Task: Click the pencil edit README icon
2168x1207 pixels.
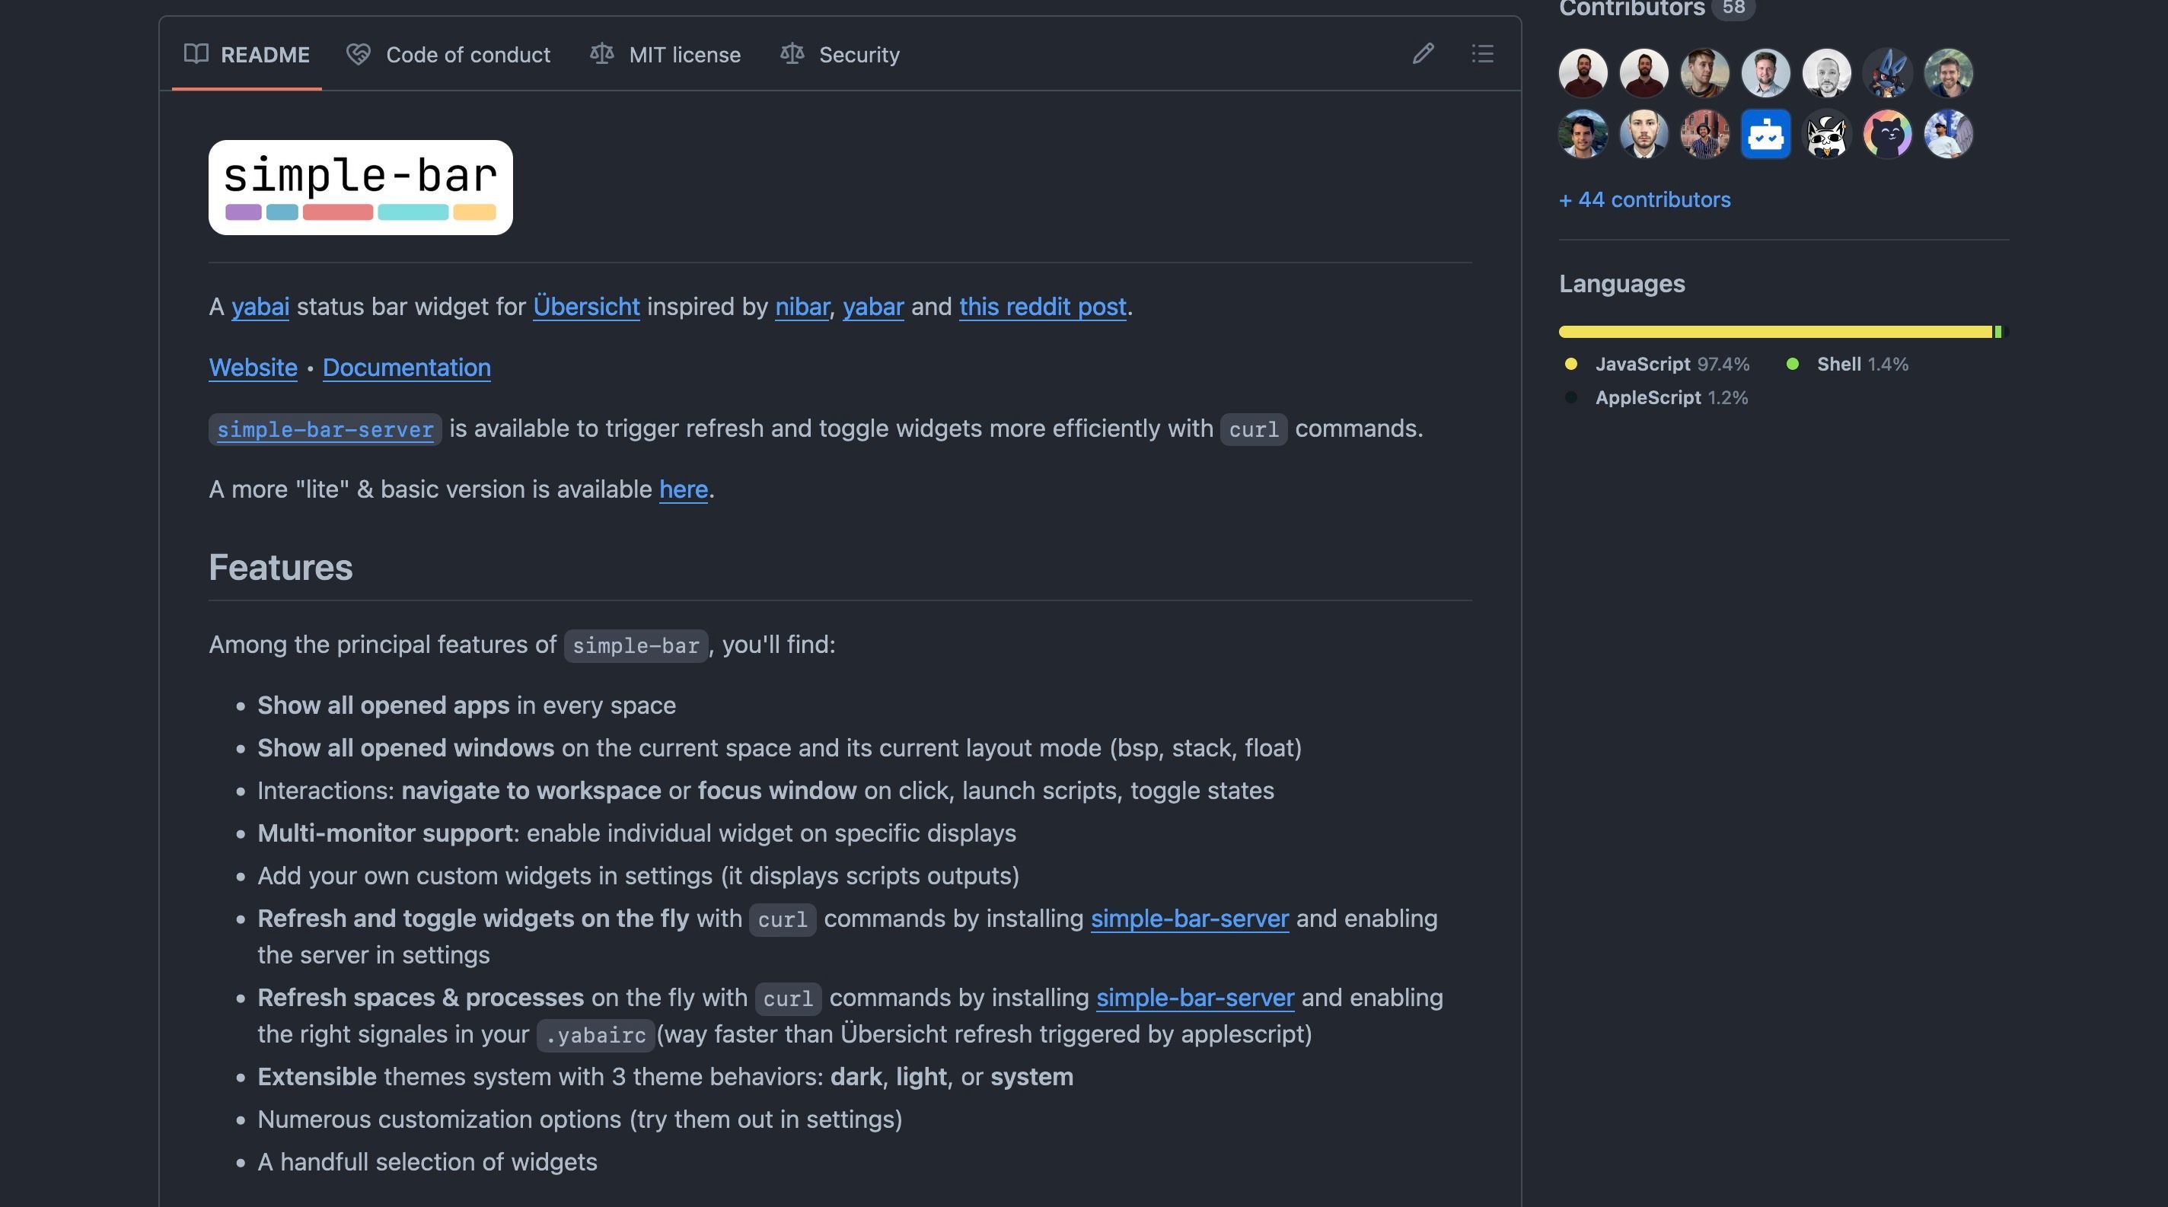Action: (1424, 54)
